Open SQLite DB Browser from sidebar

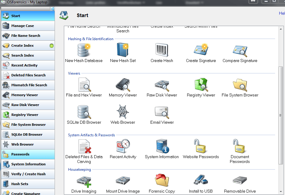click(28, 134)
